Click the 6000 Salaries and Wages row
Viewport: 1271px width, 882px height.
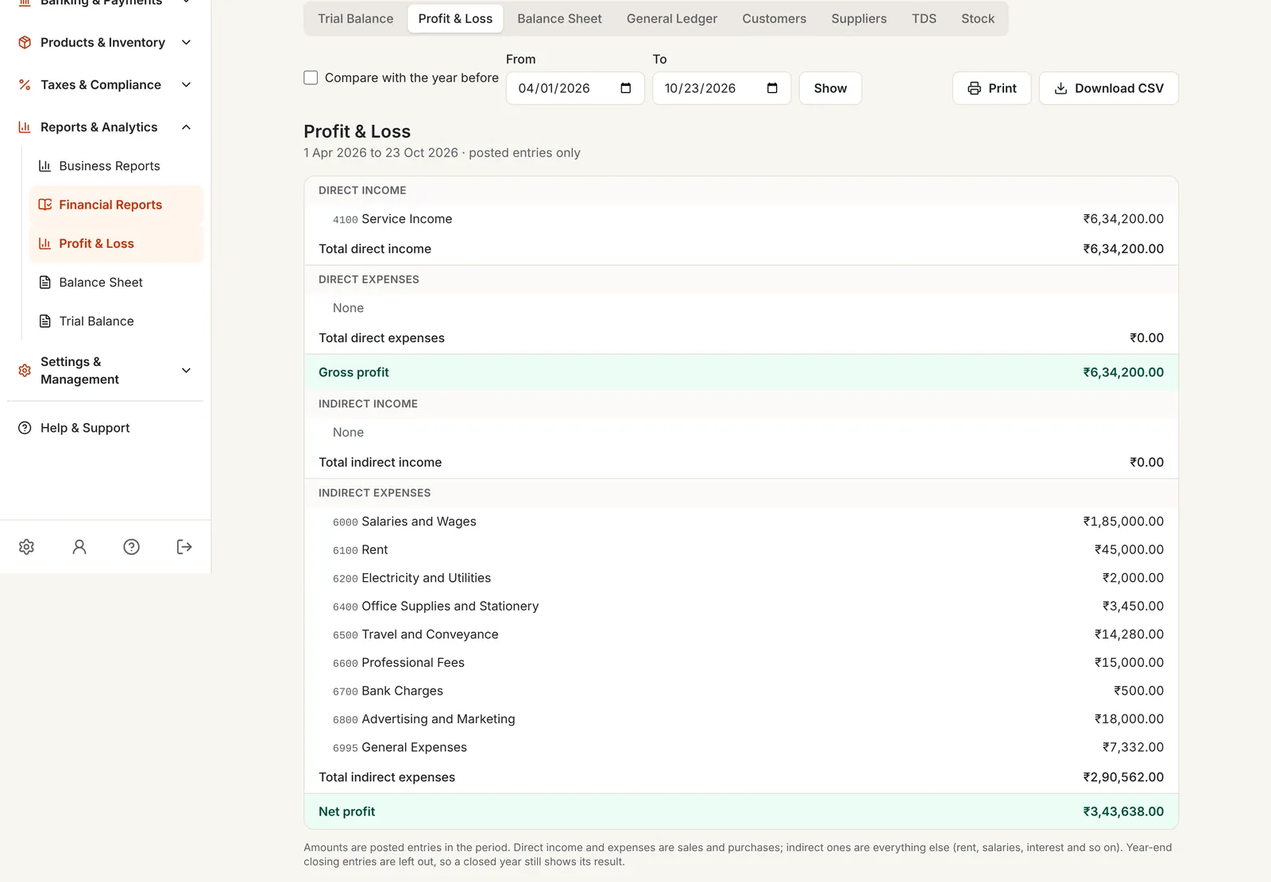(x=741, y=522)
